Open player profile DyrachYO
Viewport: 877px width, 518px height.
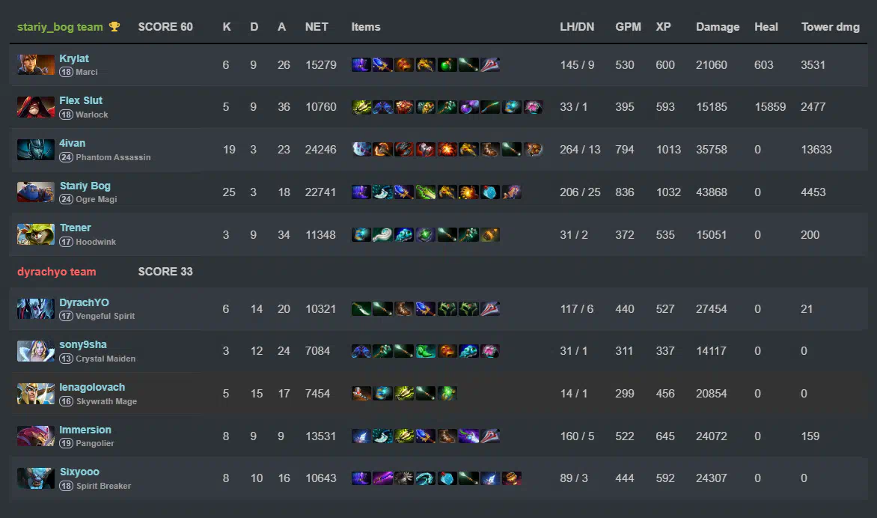tap(84, 302)
